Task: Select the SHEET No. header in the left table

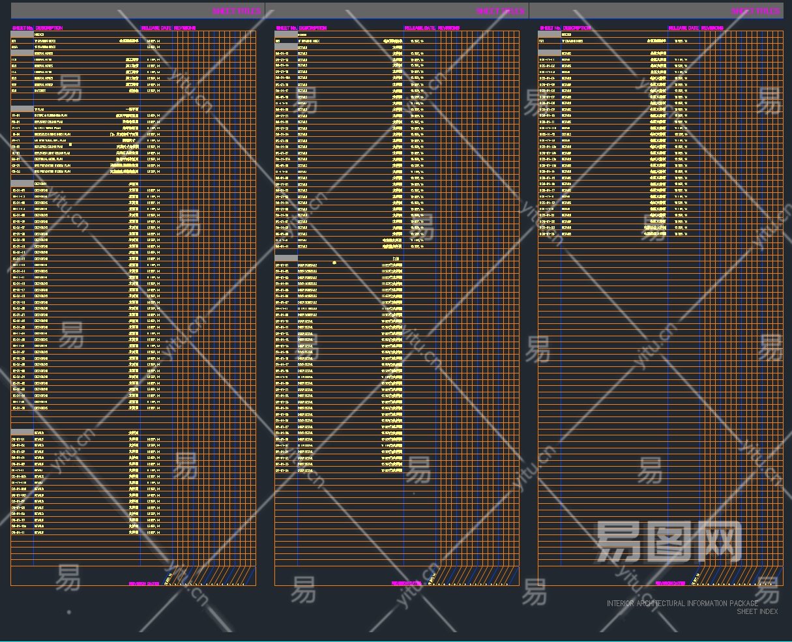Action: click(x=22, y=28)
